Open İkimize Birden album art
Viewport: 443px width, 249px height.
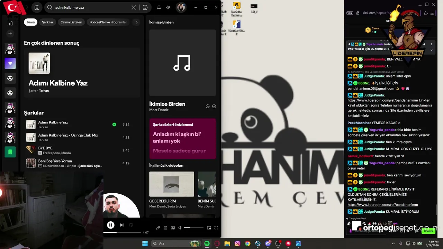click(x=182, y=63)
